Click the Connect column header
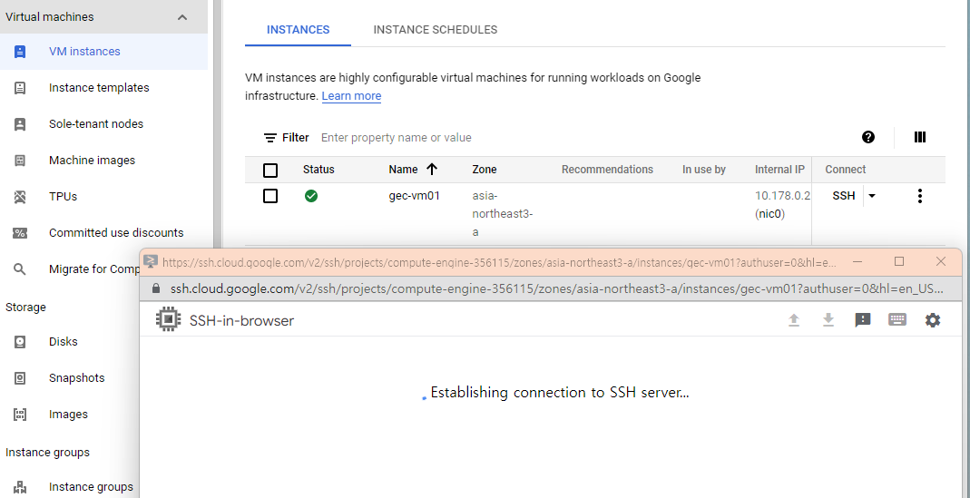Image resolution: width=970 pixels, height=498 pixels. pyautogui.click(x=846, y=170)
